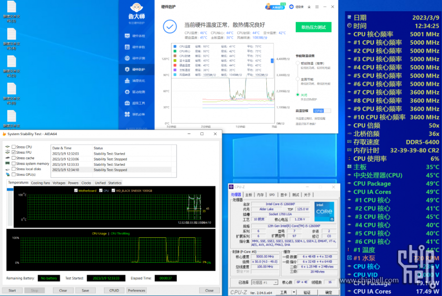The width and height of the screenshot is (442, 296).
Task: Open the Lu Dashi hamburger menu
Action: pyautogui.click(x=317, y=7)
